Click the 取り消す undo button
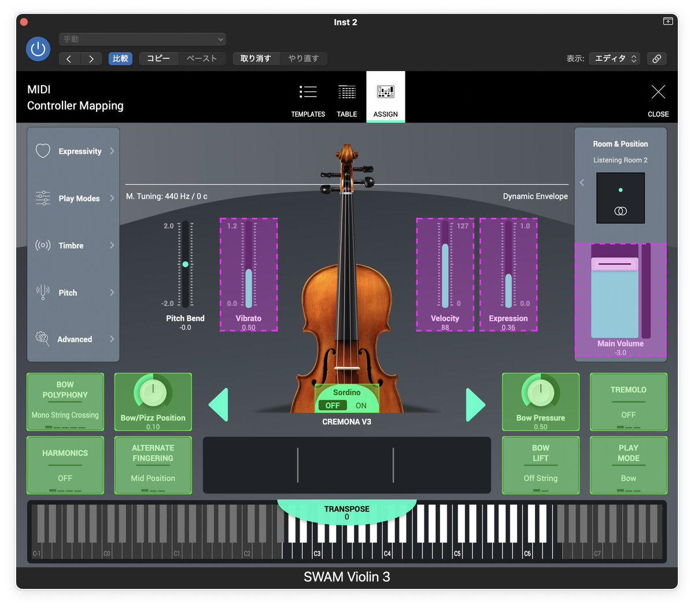Viewport: 694px width, 608px height. click(256, 58)
